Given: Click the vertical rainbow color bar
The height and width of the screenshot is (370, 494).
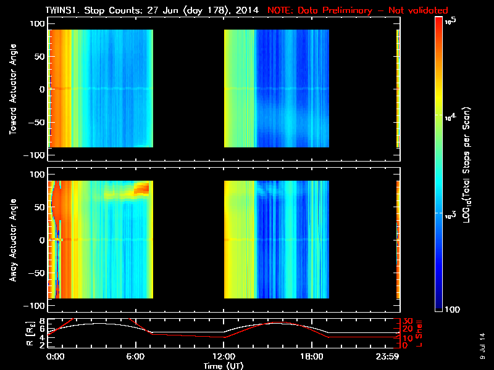Looking at the screenshot, I should (439, 164).
